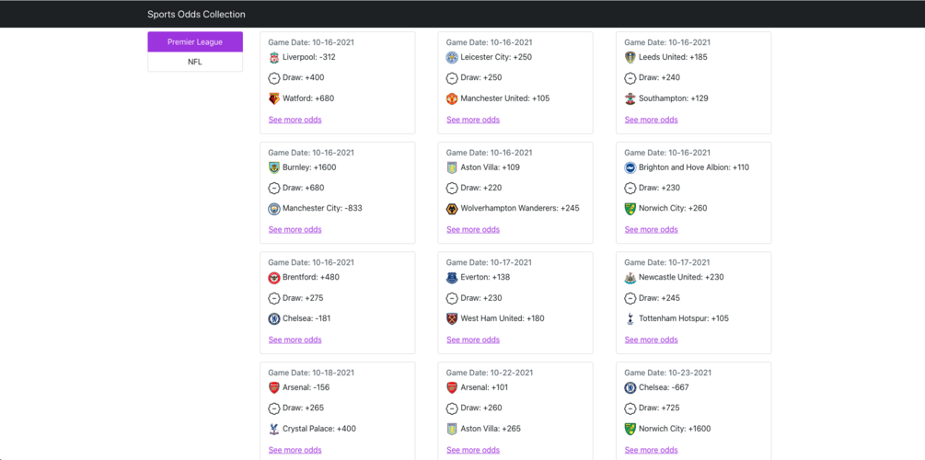Click the 'Liverpool: -312' odds text
The height and width of the screenshot is (460, 925).
[x=309, y=57]
